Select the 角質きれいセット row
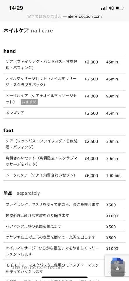Image resolution: width=129 pixels, height=281 pixels. tap(65, 161)
